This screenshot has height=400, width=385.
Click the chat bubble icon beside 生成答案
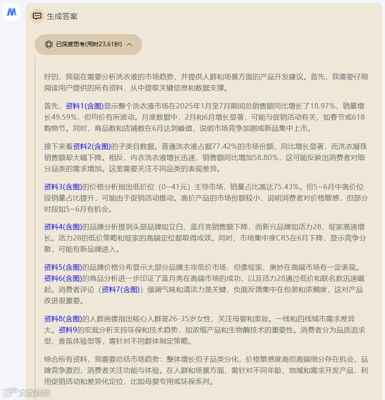tap(37, 16)
